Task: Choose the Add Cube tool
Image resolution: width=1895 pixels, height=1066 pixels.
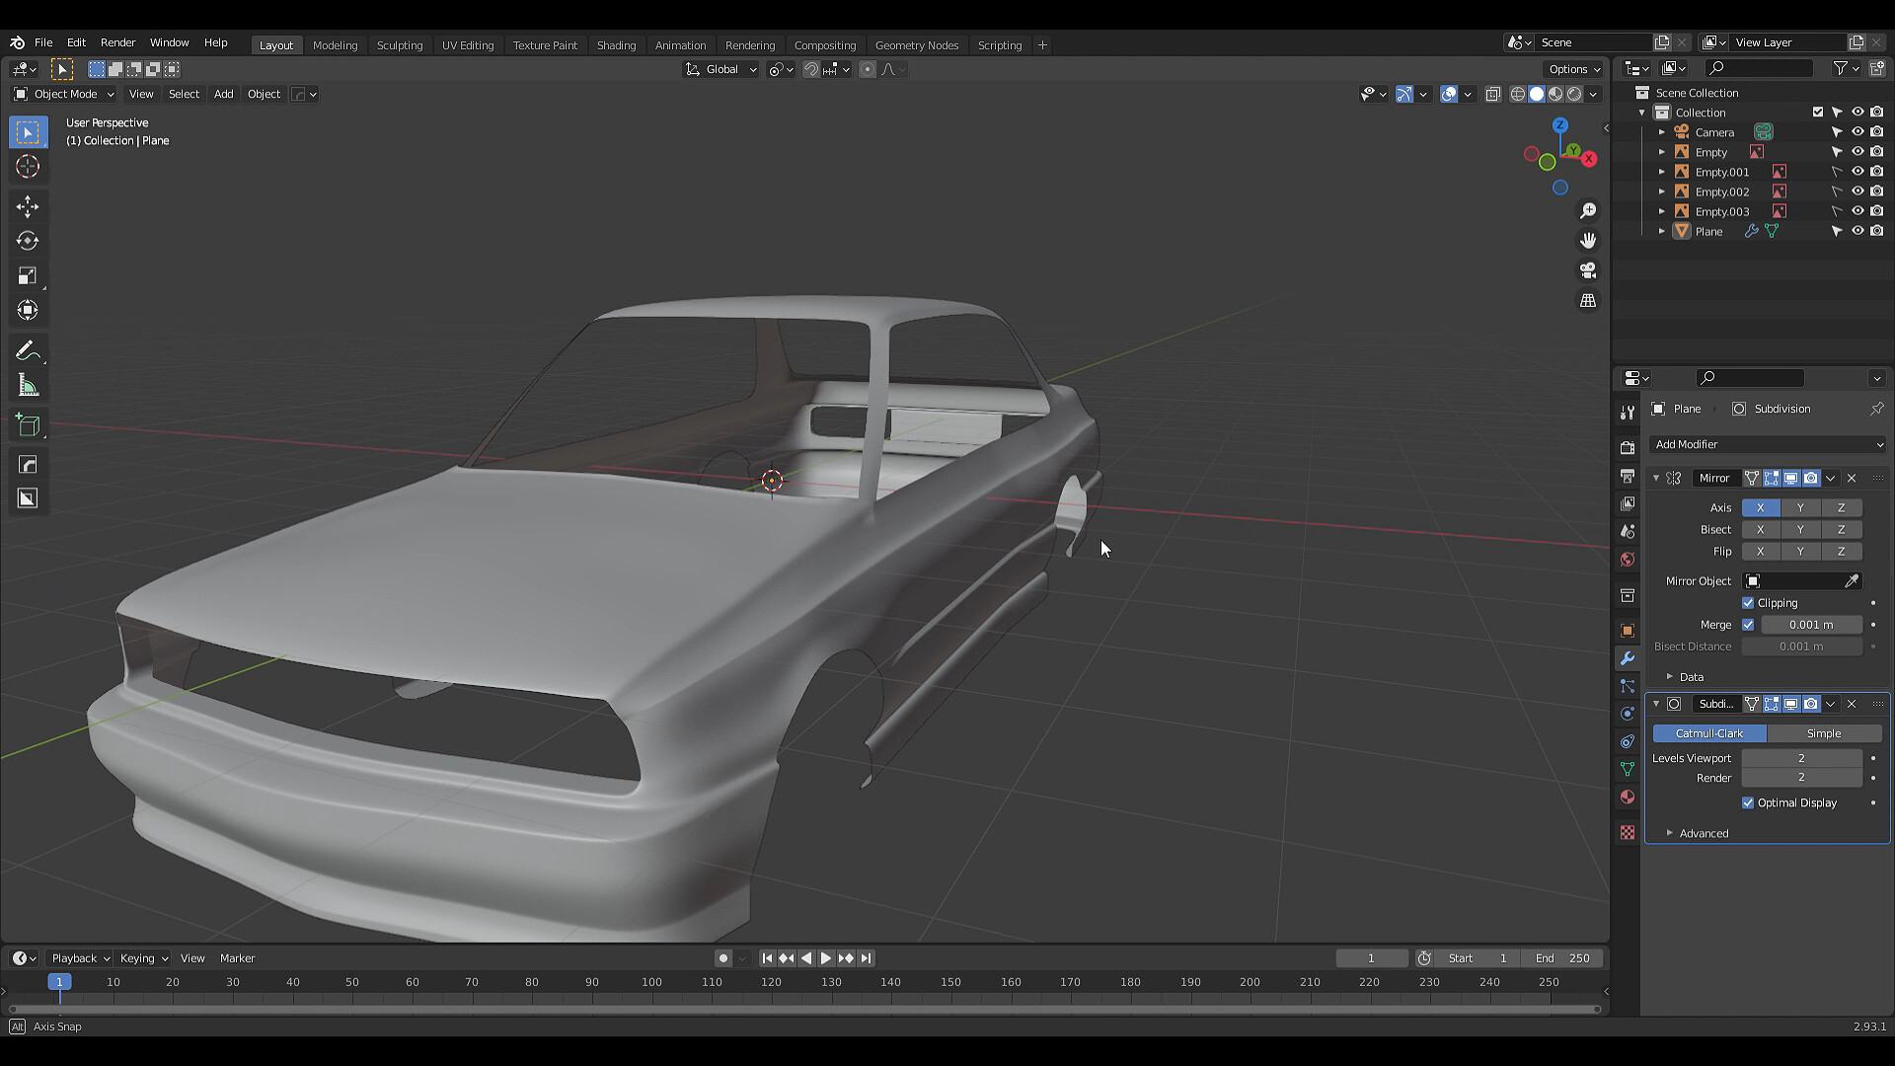Action: pos(28,425)
